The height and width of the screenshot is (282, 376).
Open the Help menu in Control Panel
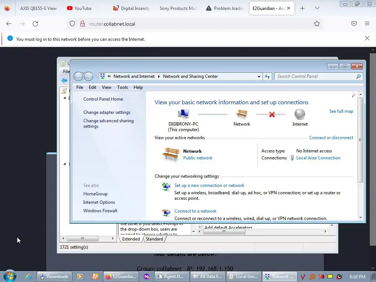pos(138,87)
